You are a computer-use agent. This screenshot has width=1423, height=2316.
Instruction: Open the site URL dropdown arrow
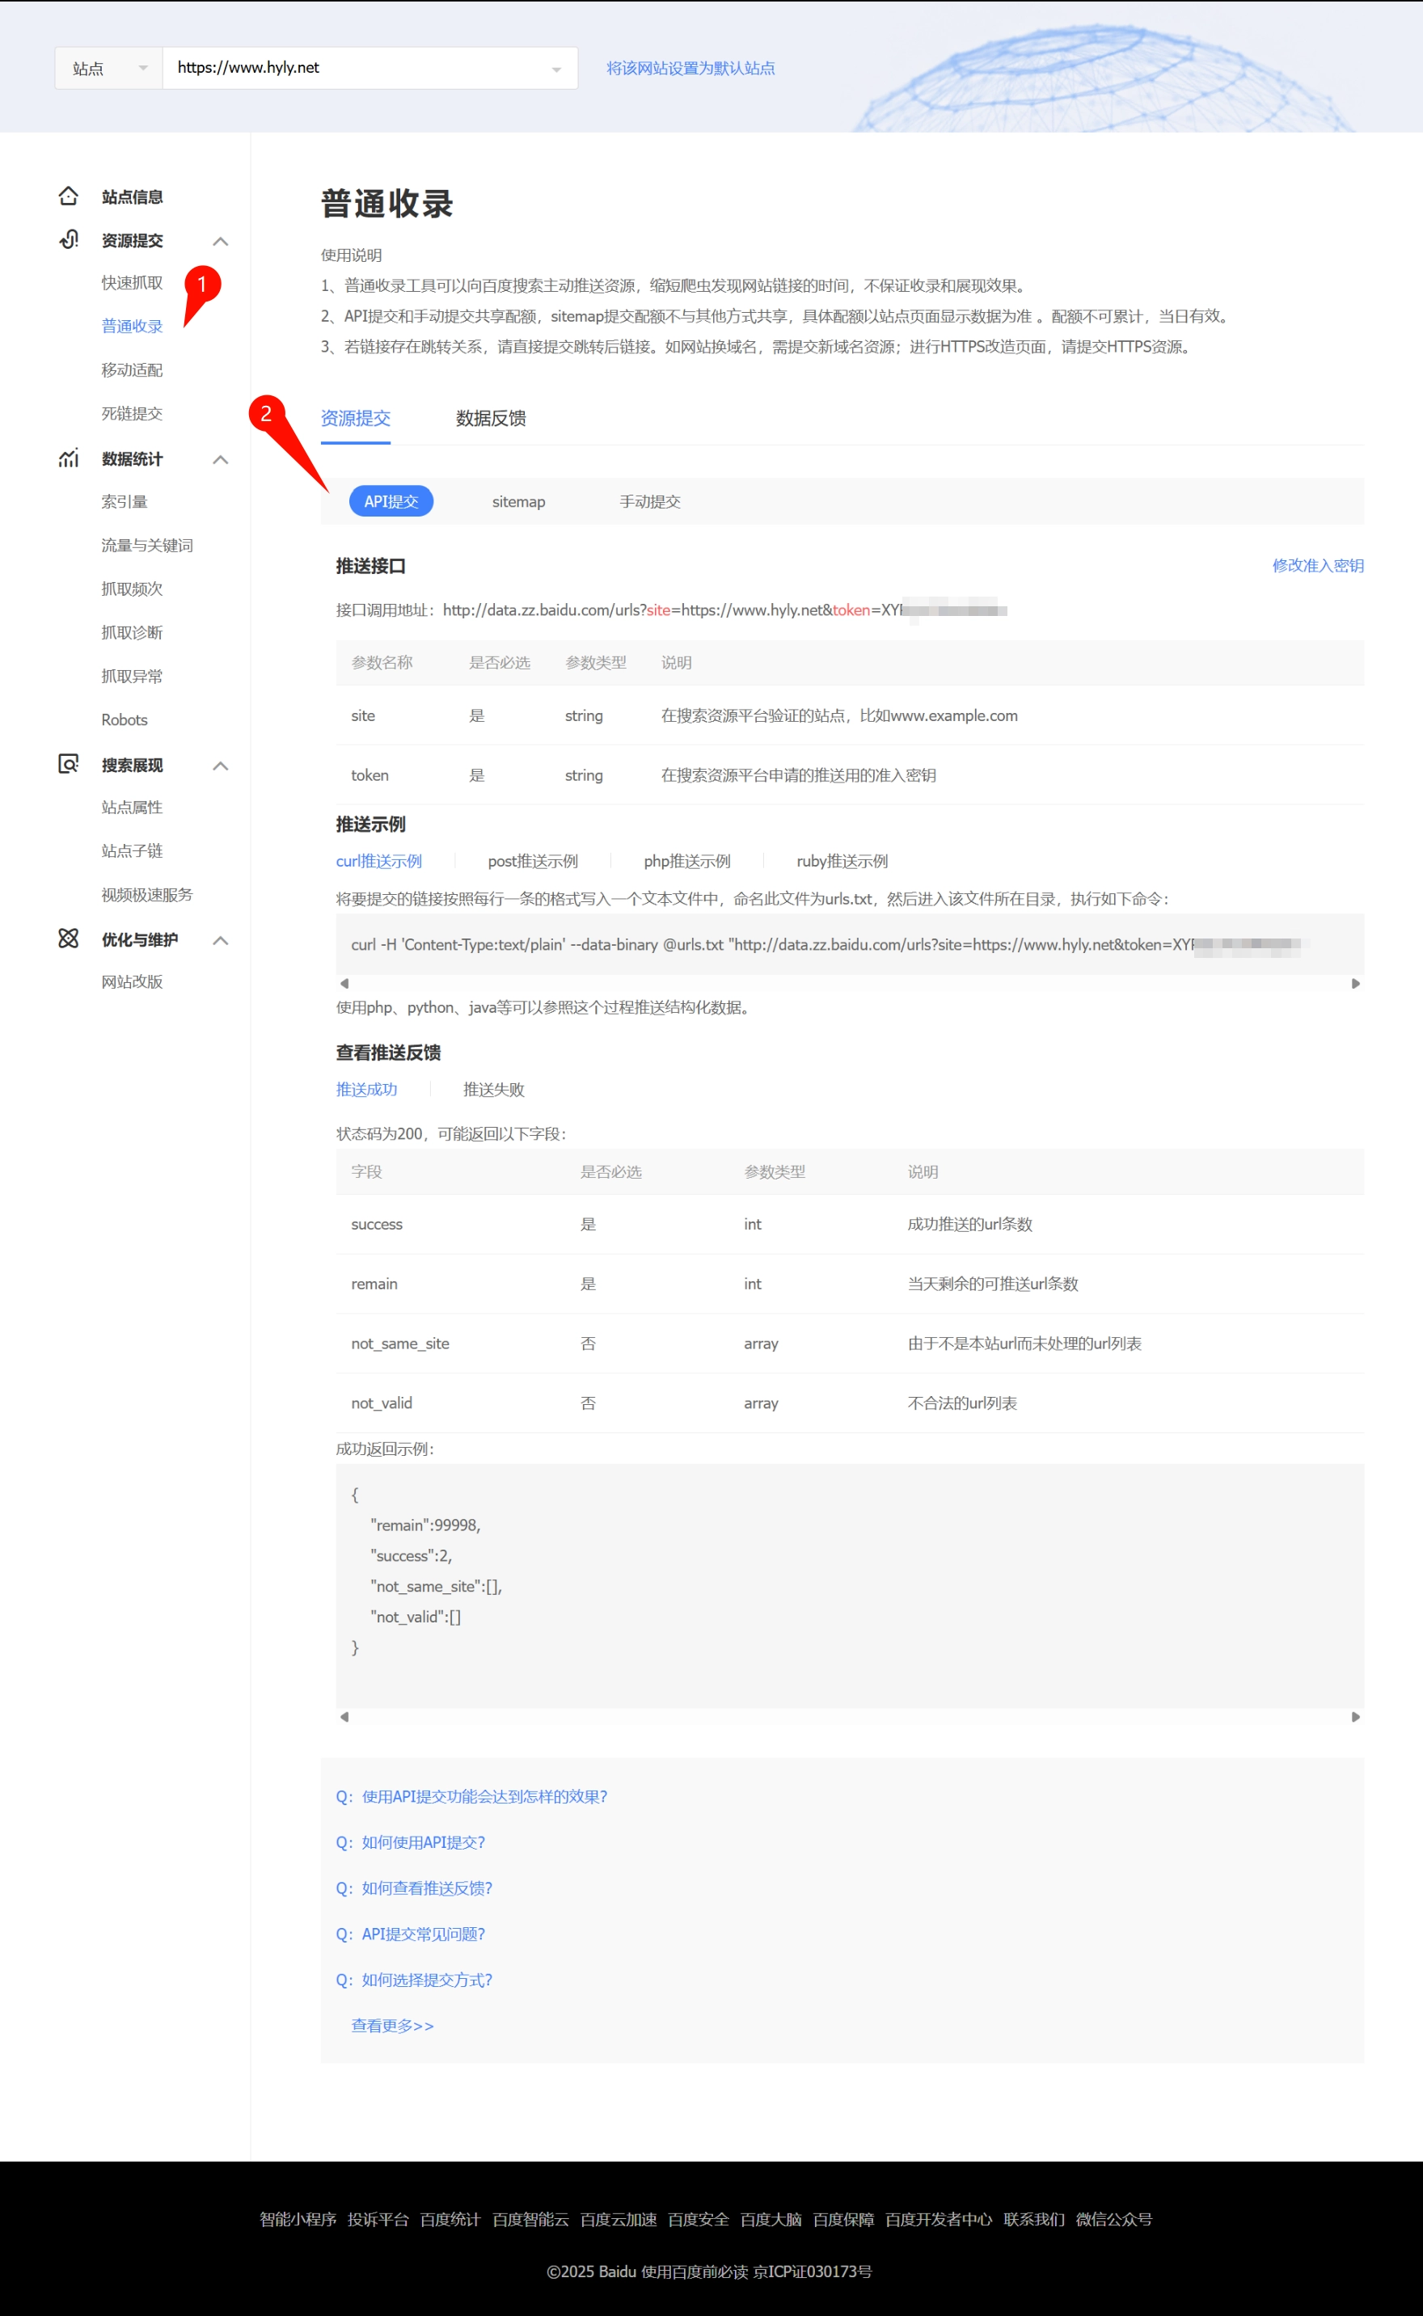coord(556,70)
